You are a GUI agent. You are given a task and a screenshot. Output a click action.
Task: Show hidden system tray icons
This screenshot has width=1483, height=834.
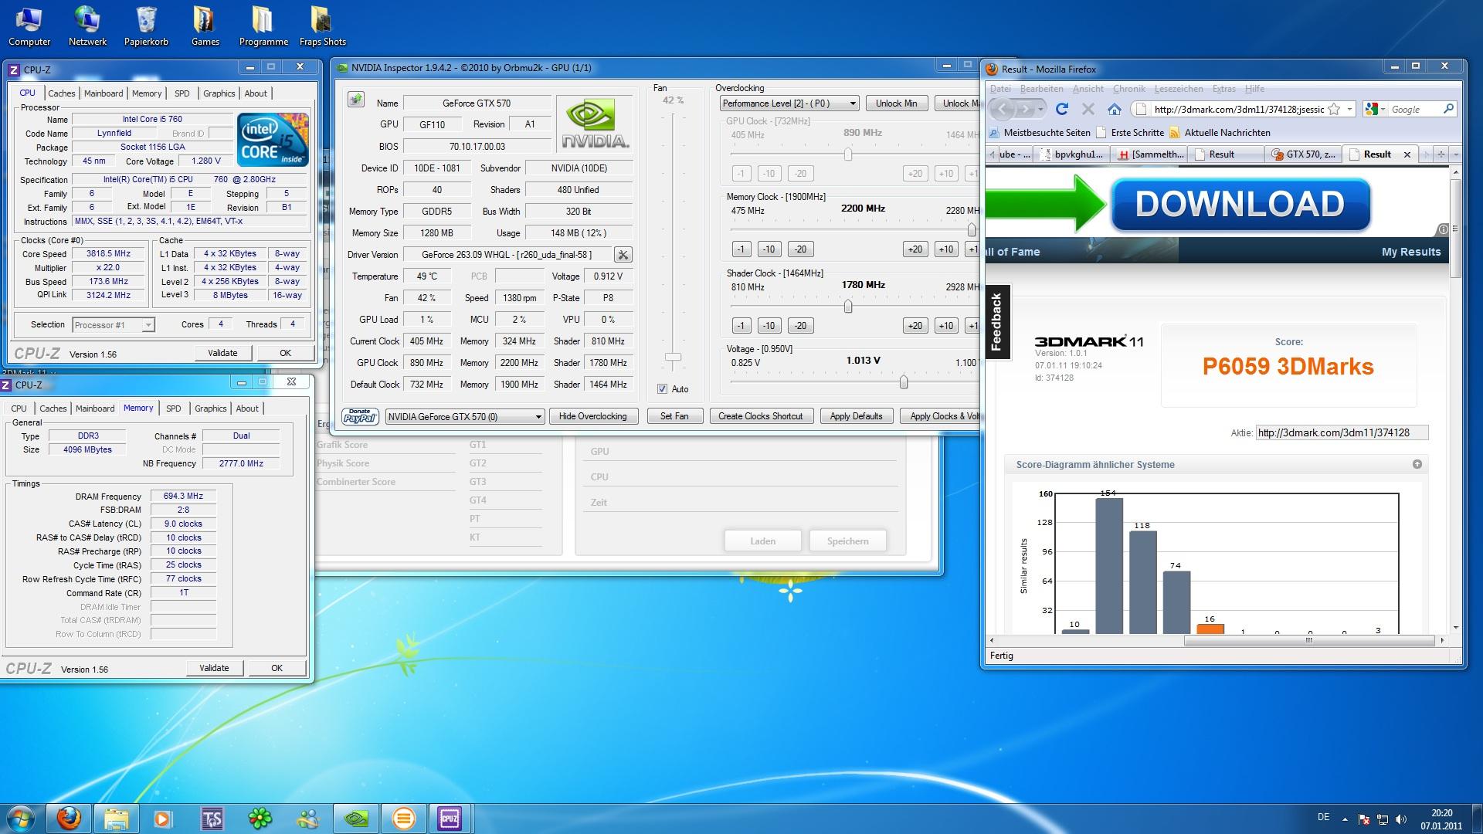(x=1345, y=819)
